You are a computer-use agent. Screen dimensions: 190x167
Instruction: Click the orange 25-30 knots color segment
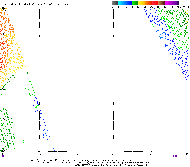pos(148,3)
